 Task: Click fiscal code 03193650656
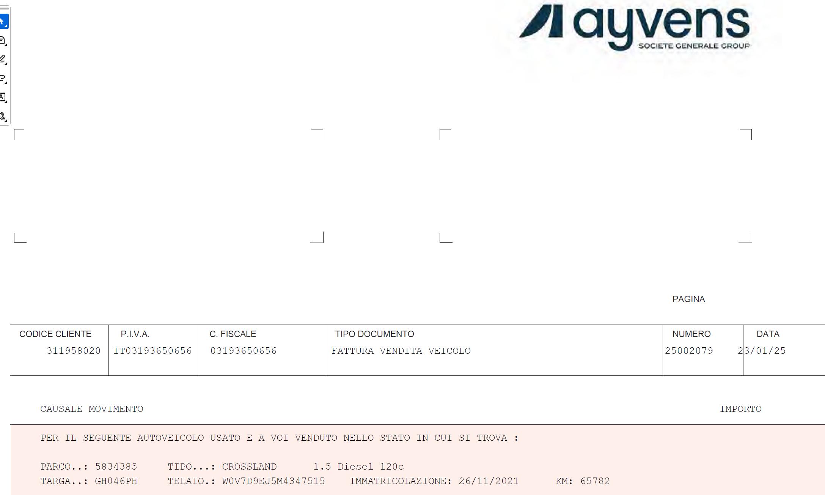coord(244,351)
